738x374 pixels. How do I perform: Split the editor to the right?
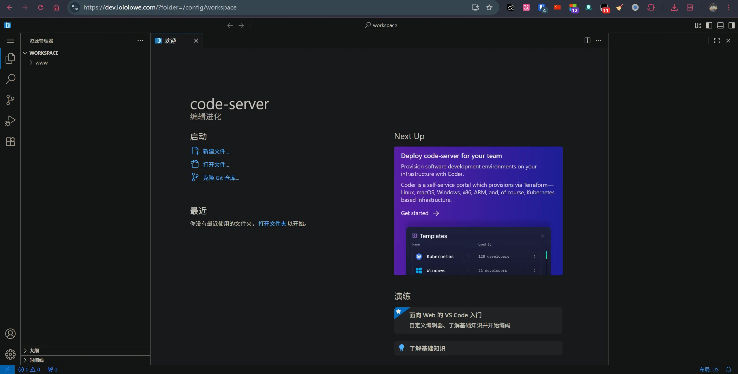tap(587, 41)
